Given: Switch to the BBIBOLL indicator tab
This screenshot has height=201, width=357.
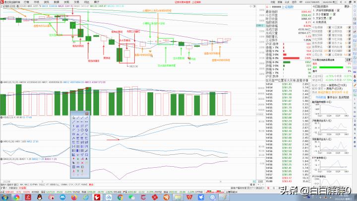Looking at the screenshot, I should (55, 185).
